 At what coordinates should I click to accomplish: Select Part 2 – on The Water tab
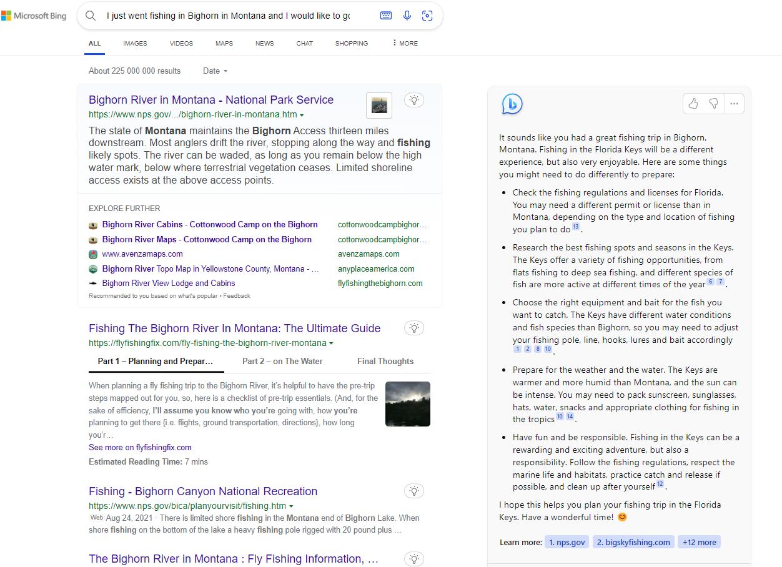[282, 361]
